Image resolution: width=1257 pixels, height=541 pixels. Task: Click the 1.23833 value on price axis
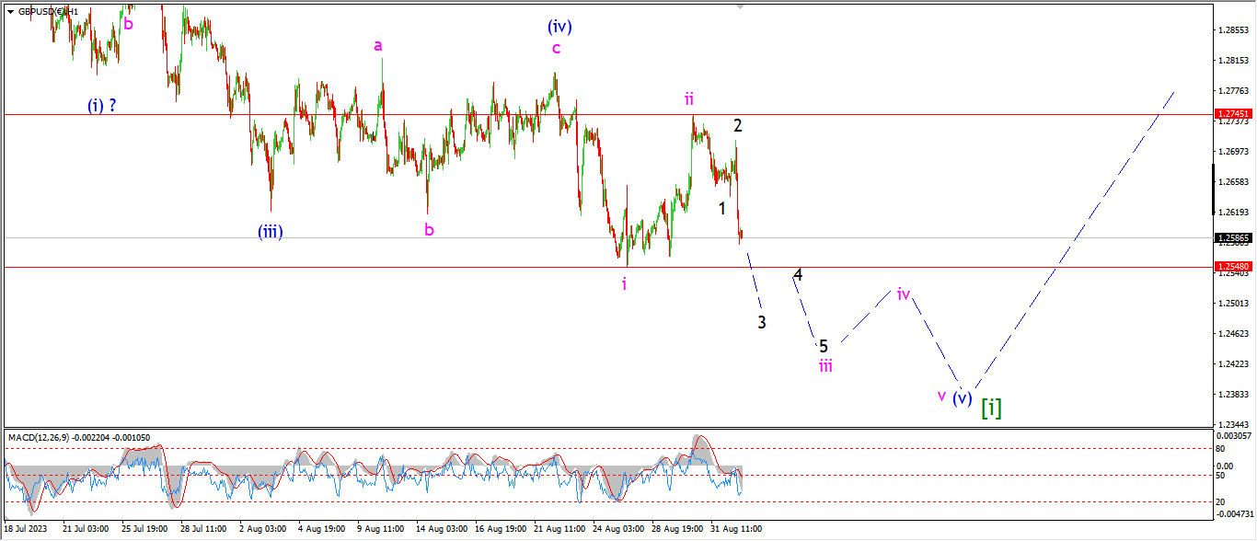pyautogui.click(x=1232, y=394)
